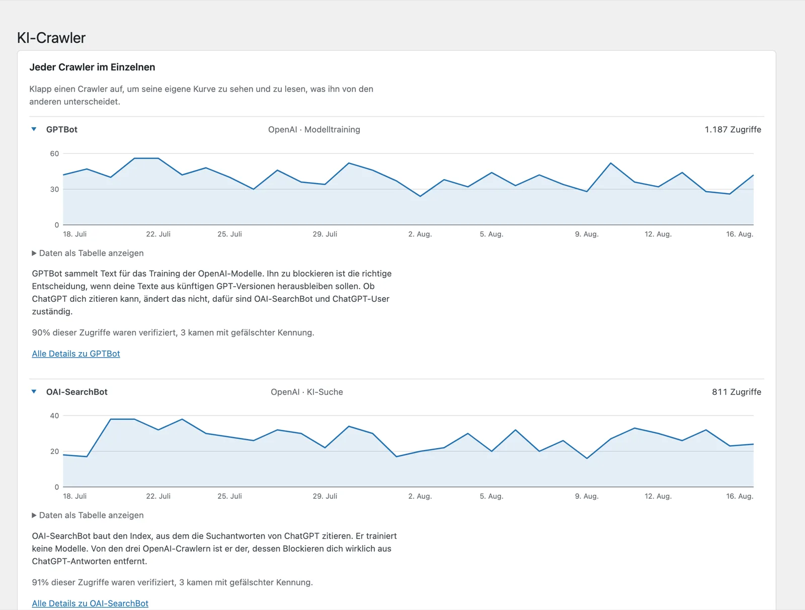Click the '20' axis value on OAI-SearchBot chart
Viewport: 805px width, 610px height.
coord(54,451)
